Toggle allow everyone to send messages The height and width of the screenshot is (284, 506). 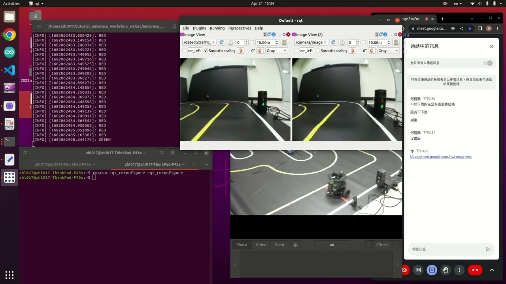(488, 63)
